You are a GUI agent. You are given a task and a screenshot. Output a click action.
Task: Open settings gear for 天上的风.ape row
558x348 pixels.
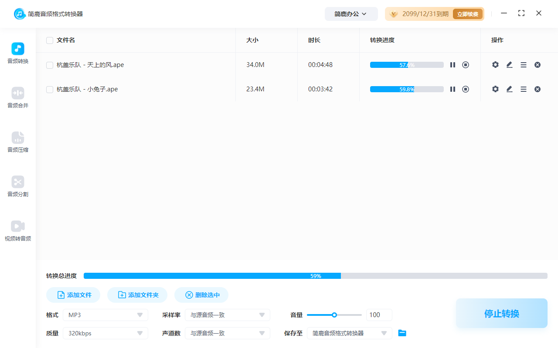click(495, 64)
